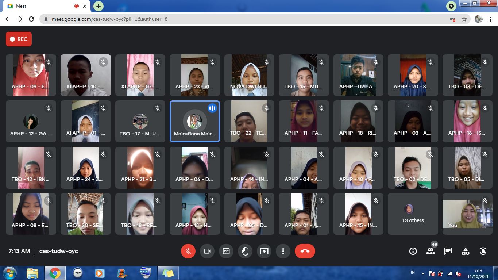Click the raise hand icon
The image size is (498, 280).
pos(245,251)
